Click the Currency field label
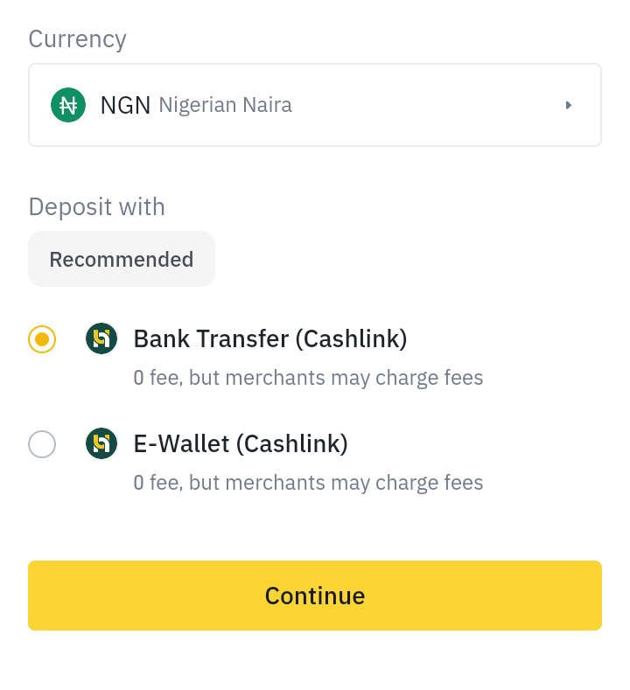 [x=78, y=39]
